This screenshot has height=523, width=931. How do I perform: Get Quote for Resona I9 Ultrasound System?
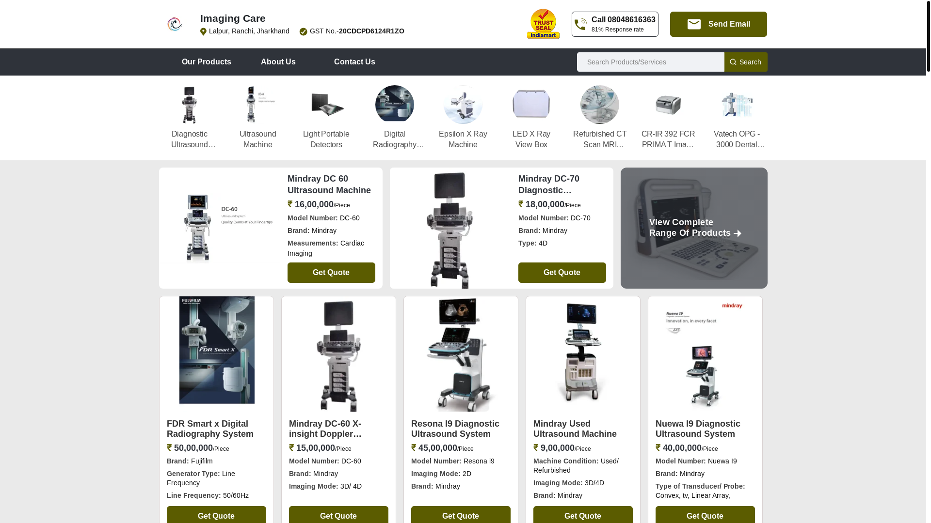click(x=461, y=515)
